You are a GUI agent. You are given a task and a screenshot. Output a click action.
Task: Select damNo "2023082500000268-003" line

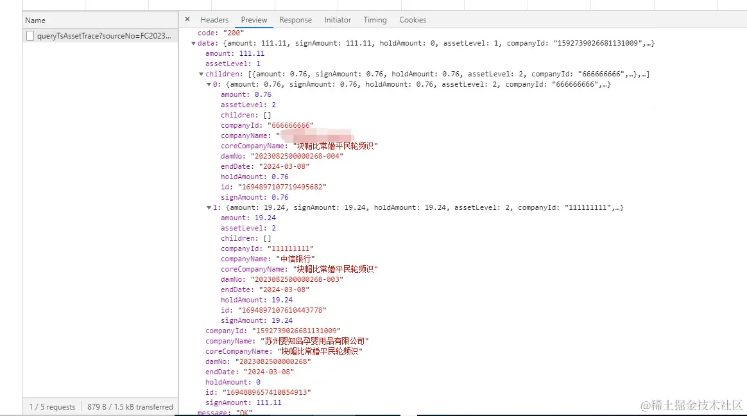tap(282, 279)
